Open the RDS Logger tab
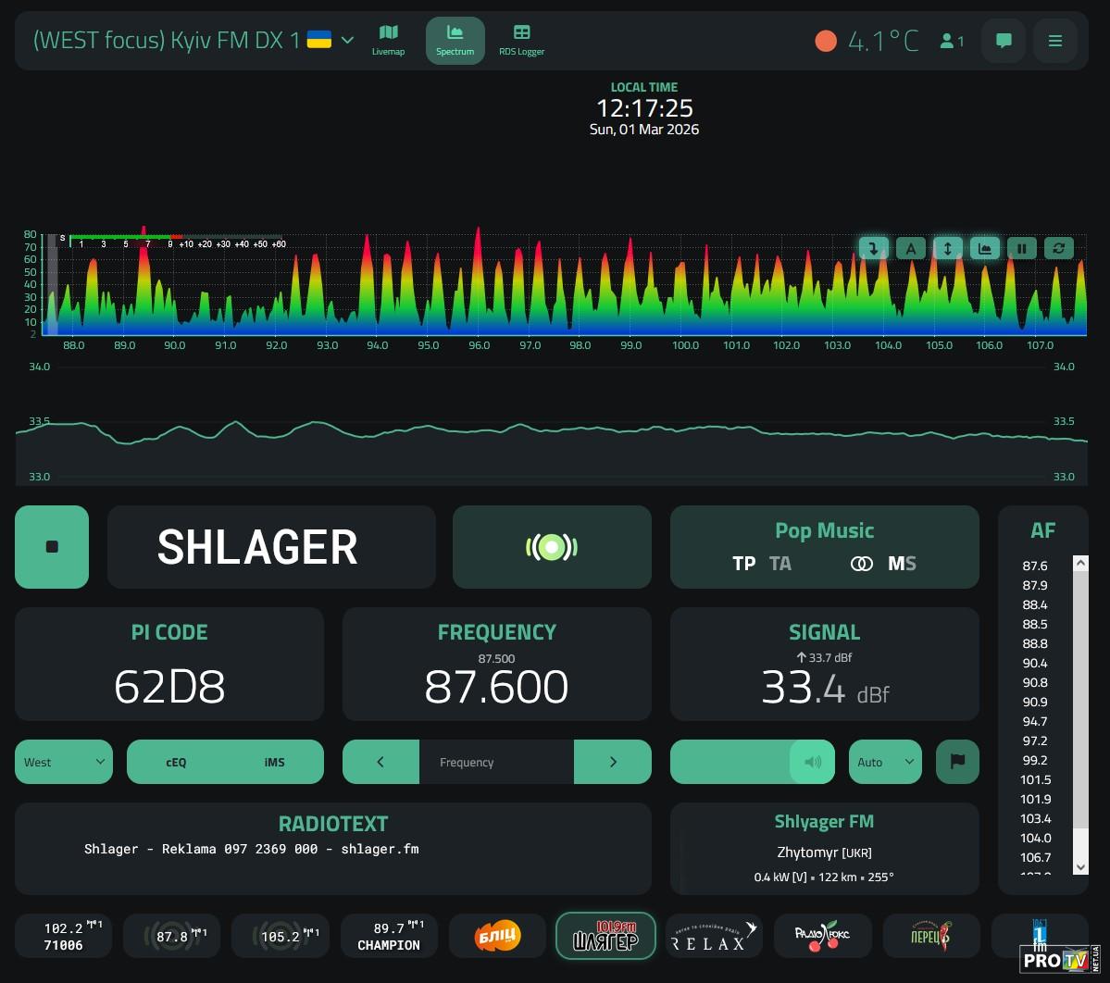 coord(521,41)
